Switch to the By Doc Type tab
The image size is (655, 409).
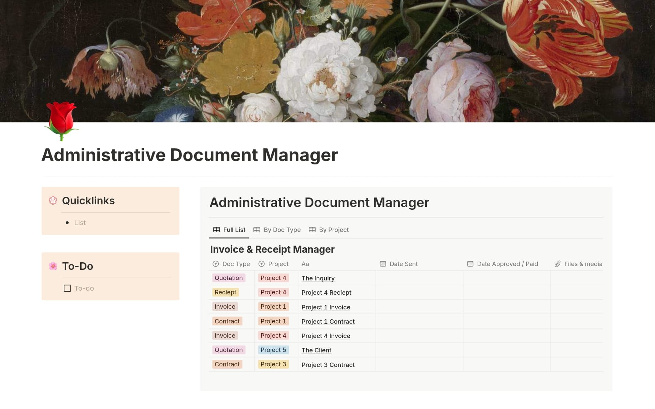282,230
